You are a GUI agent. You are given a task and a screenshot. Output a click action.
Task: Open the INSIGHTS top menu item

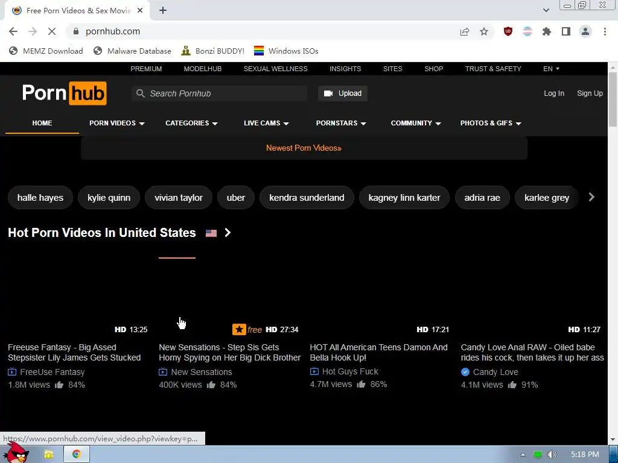pos(345,69)
